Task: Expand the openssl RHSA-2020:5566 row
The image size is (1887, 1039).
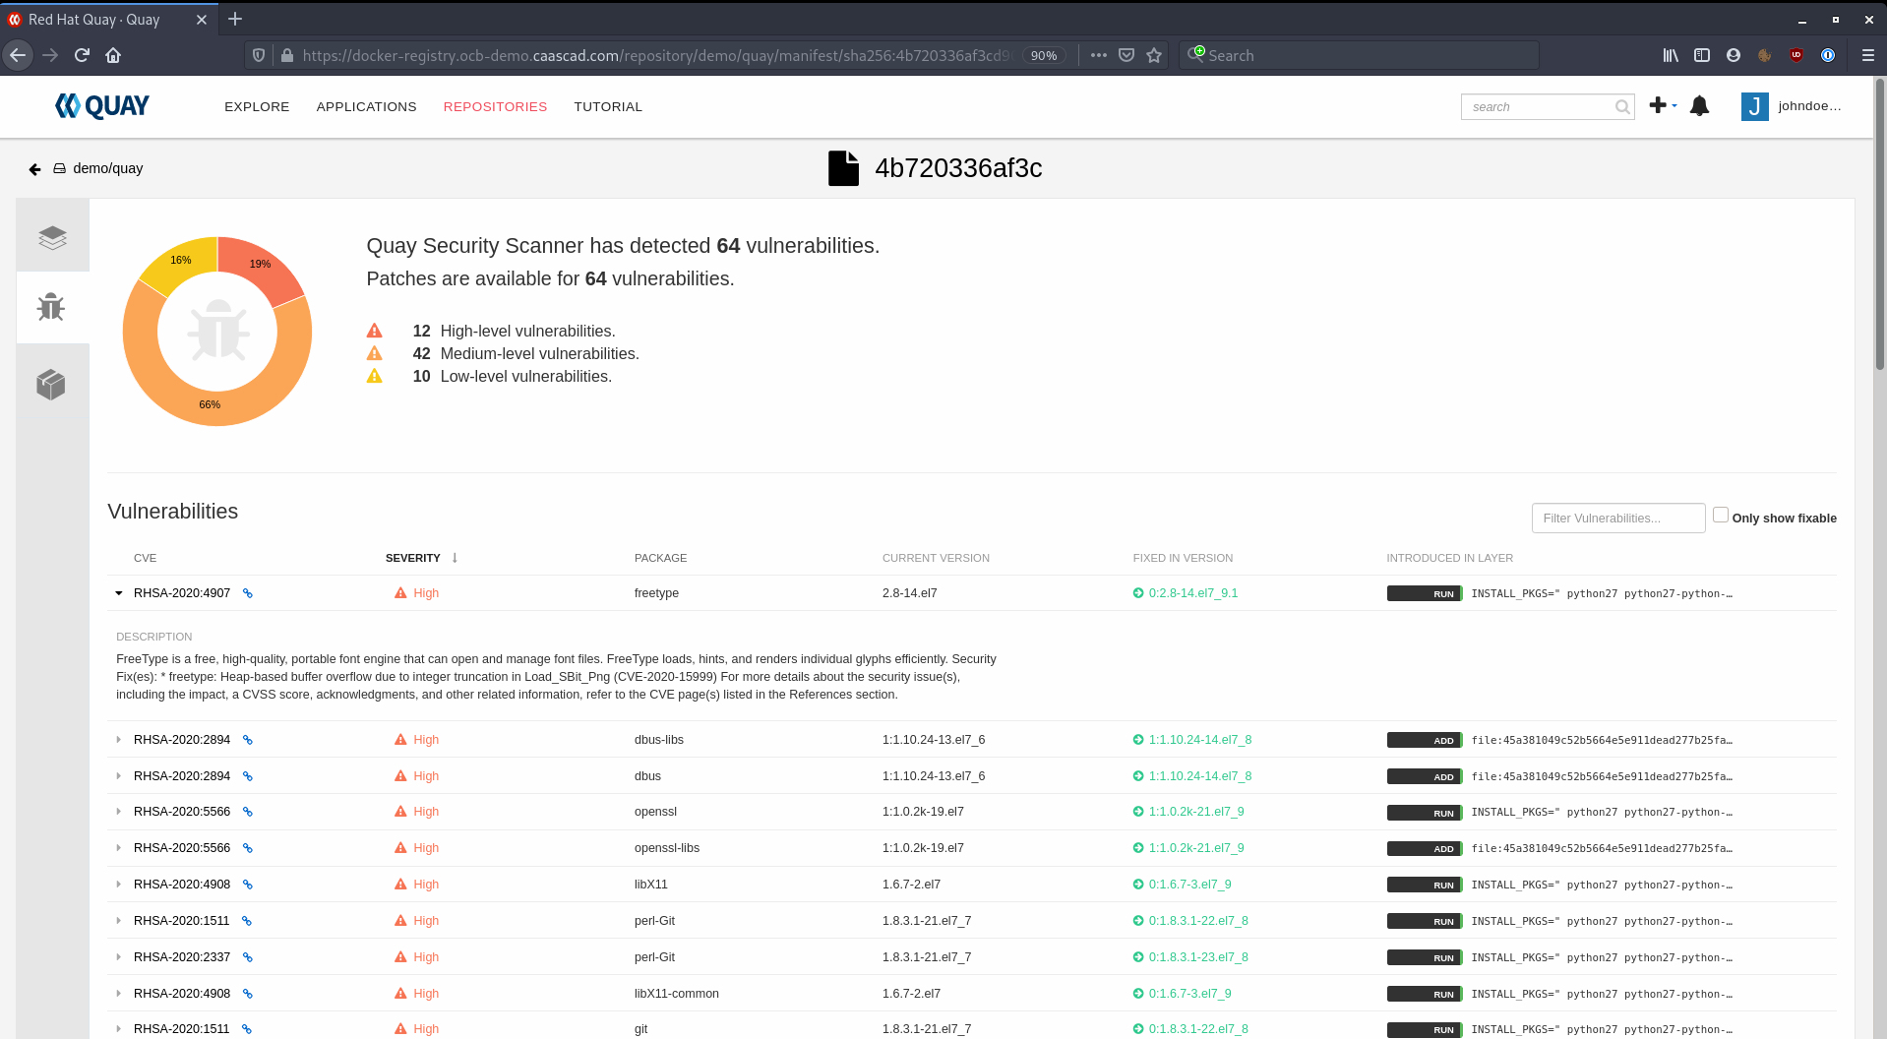Action: pos(119,812)
